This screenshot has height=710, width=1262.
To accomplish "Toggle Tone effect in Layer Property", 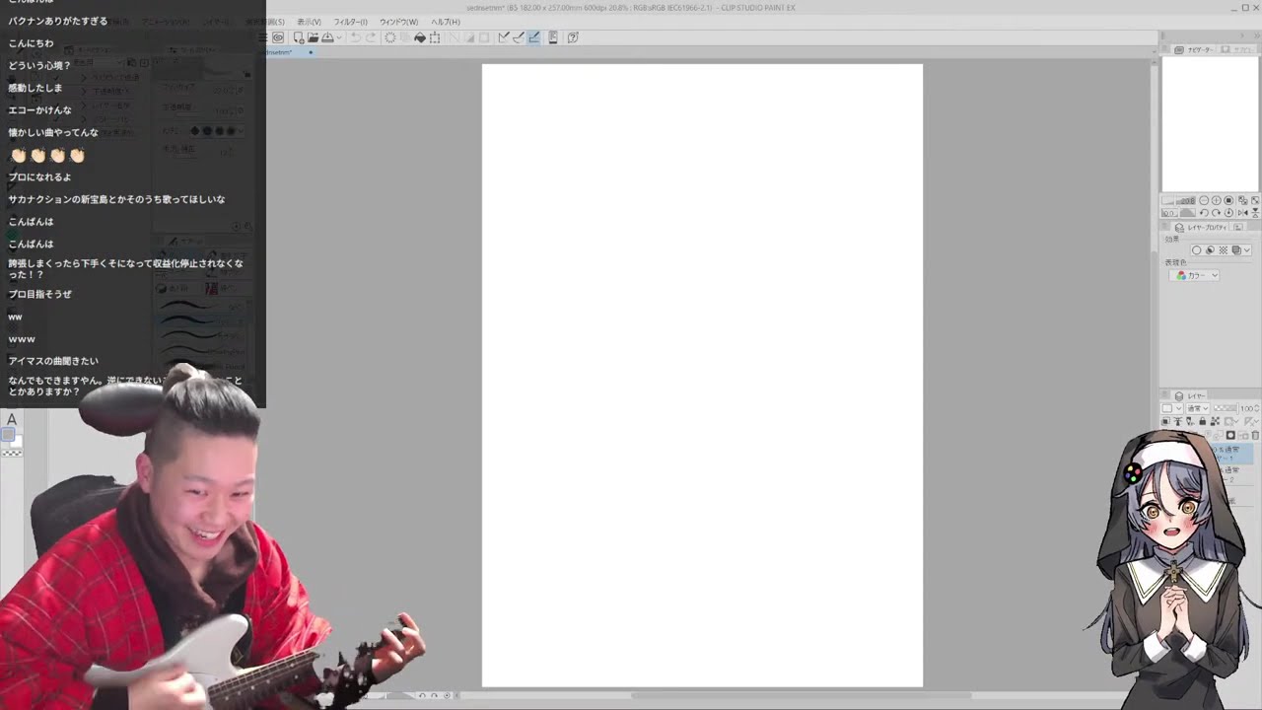I will pyautogui.click(x=1224, y=250).
